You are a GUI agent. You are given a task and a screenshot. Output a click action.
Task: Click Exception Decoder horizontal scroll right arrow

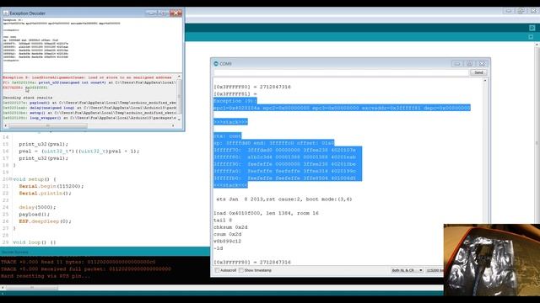[173, 125]
